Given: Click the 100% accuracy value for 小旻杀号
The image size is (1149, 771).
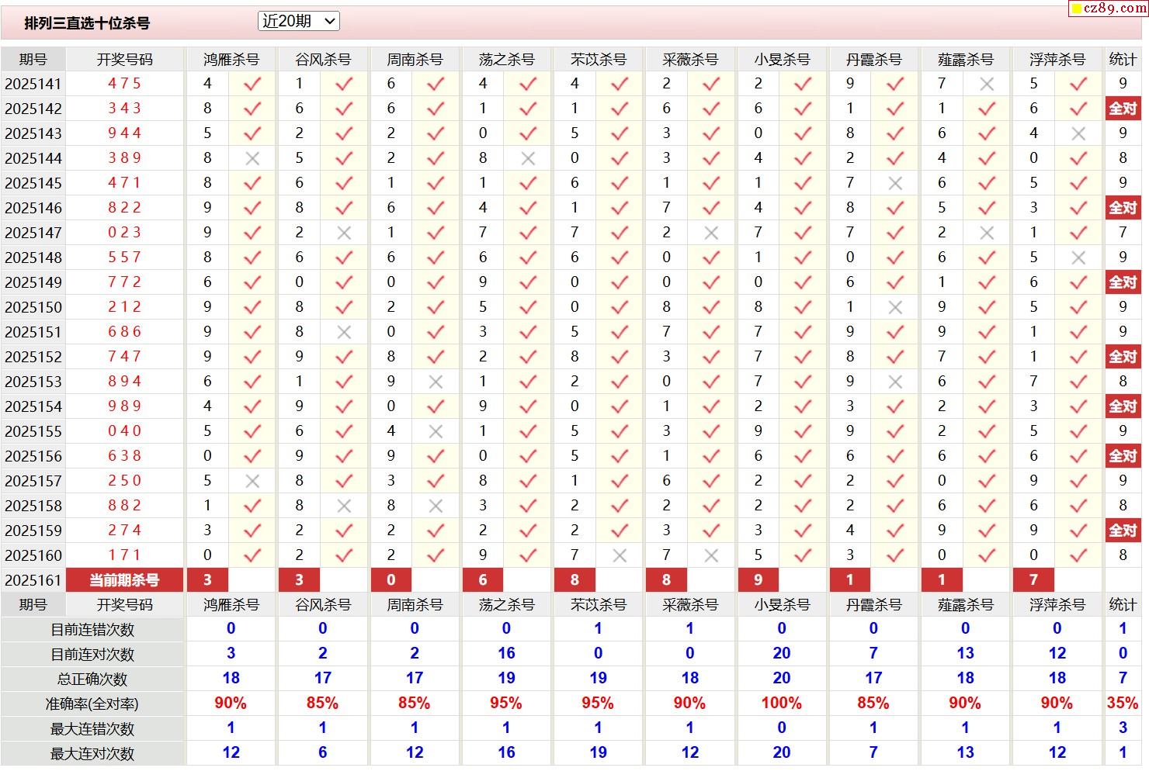Looking at the screenshot, I should [782, 704].
